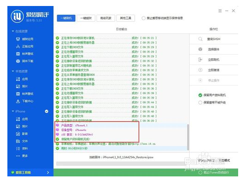Toggle 保留用户资料刷机 option
This screenshot has height=181, width=252.
tap(212, 95)
